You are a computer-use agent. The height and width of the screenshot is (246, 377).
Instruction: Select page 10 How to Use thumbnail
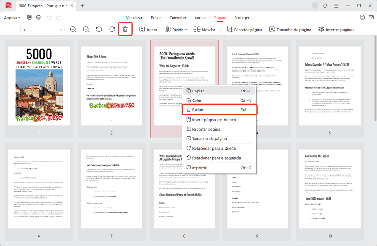(330, 189)
